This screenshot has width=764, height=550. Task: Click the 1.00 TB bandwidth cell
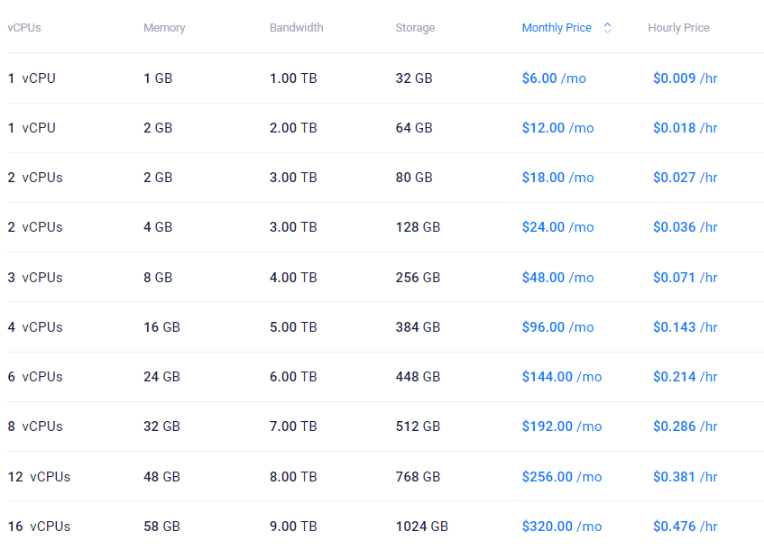(x=293, y=78)
